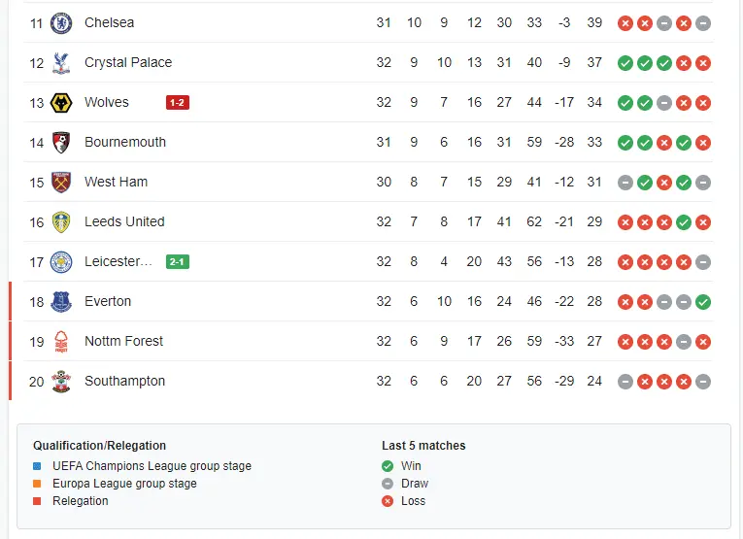The width and height of the screenshot is (743, 539).
Task: Click Southampton's first draw form icon
Action: pos(625,381)
